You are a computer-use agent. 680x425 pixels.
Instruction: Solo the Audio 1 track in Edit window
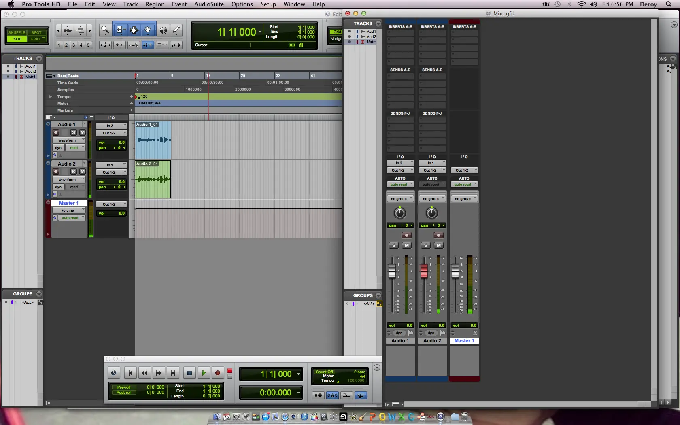click(x=73, y=132)
